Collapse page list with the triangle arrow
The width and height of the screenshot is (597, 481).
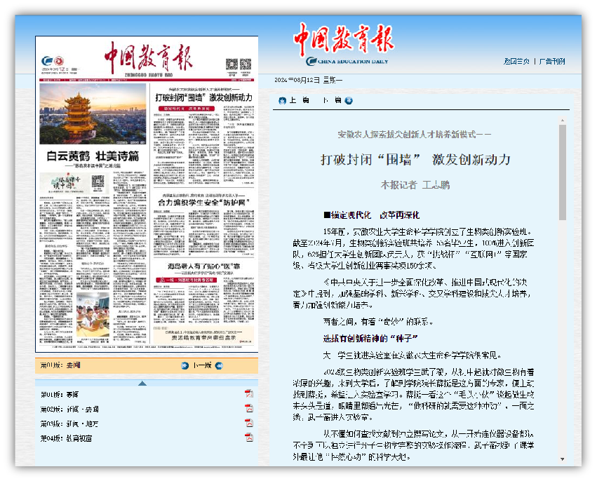click(142, 383)
